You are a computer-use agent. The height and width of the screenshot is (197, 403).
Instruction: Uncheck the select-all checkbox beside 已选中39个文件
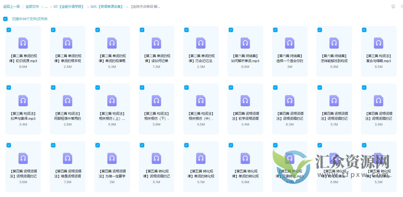[x=5, y=19]
